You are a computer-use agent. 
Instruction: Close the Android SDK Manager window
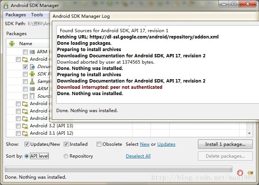point(248,4)
